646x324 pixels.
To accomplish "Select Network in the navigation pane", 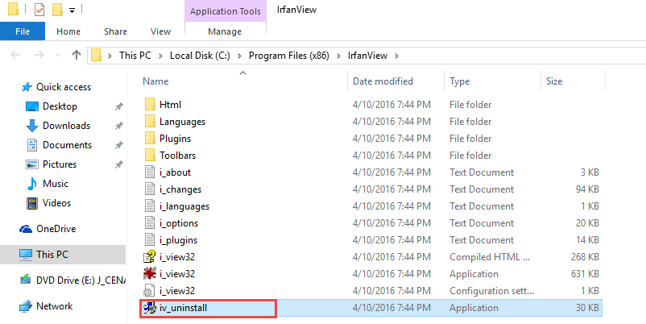I will [55, 306].
